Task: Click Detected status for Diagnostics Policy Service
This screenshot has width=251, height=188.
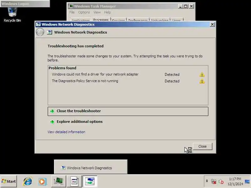Action: [172, 81]
